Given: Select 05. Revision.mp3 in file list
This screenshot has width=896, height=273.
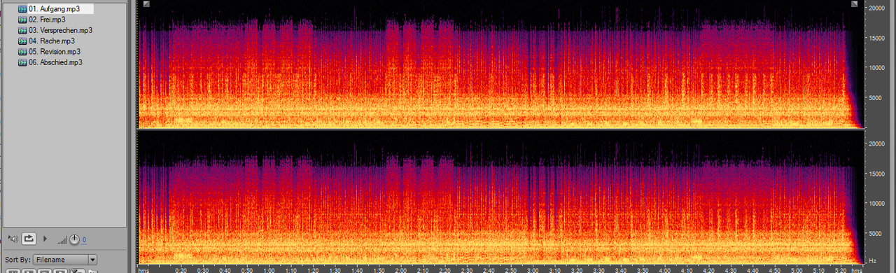Looking at the screenshot, I should [x=55, y=52].
